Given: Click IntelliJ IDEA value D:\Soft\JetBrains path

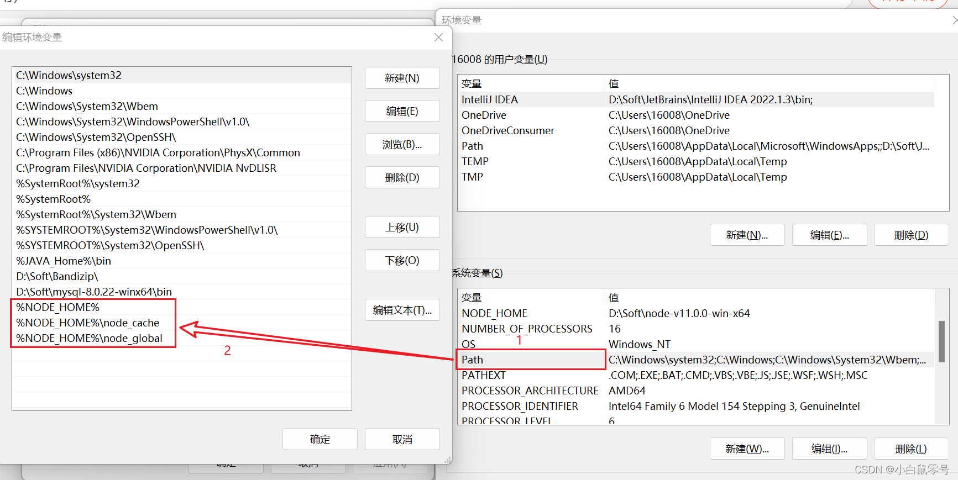Looking at the screenshot, I should point(710,99).
